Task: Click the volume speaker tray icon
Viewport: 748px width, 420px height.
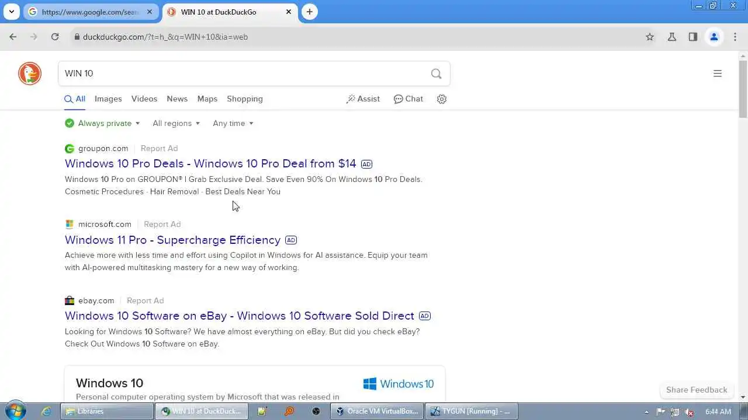Action: 690,412
